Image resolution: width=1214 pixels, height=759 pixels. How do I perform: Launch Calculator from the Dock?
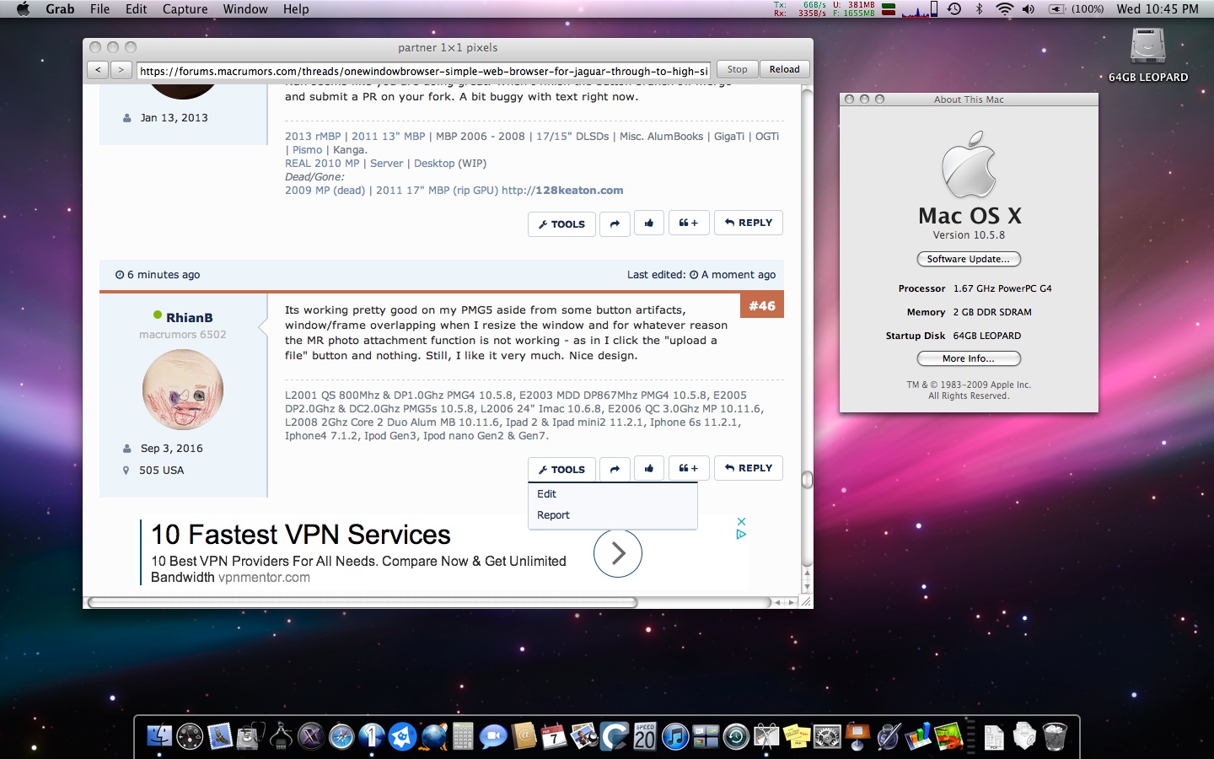pyautogui.click(x=463, y=736)
